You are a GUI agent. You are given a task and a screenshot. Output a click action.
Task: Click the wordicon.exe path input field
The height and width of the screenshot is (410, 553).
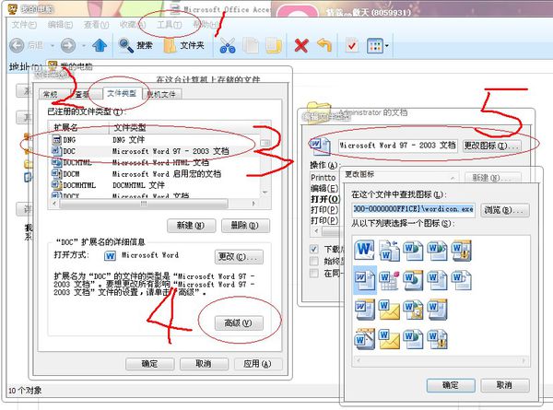point(413,209)
